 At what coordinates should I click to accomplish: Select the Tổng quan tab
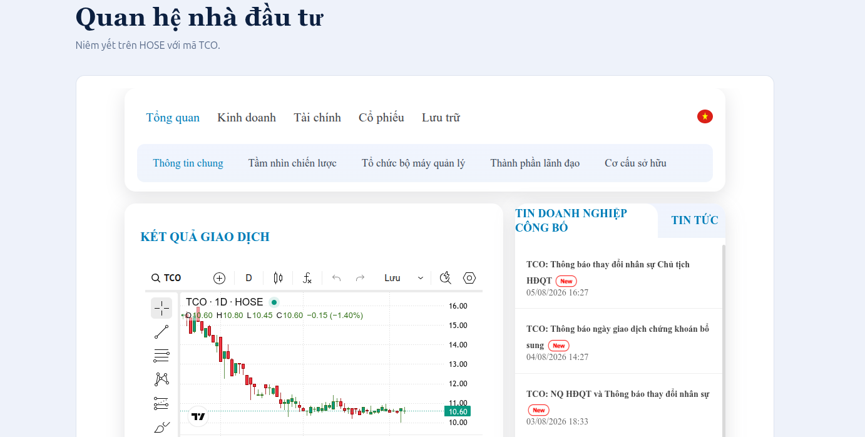point(173,118)
